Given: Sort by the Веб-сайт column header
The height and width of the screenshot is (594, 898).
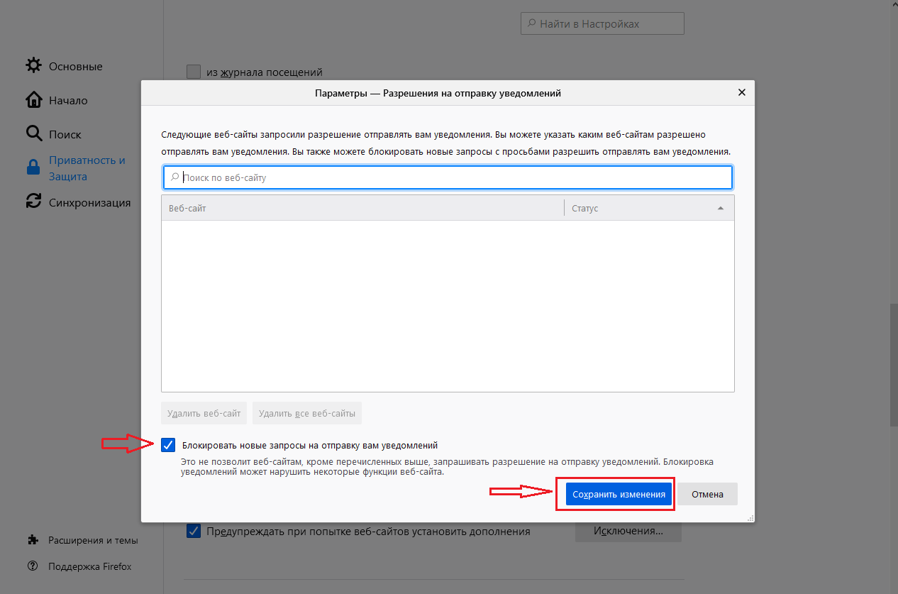Looking at the screenshot, I should (x=362, y=209).
